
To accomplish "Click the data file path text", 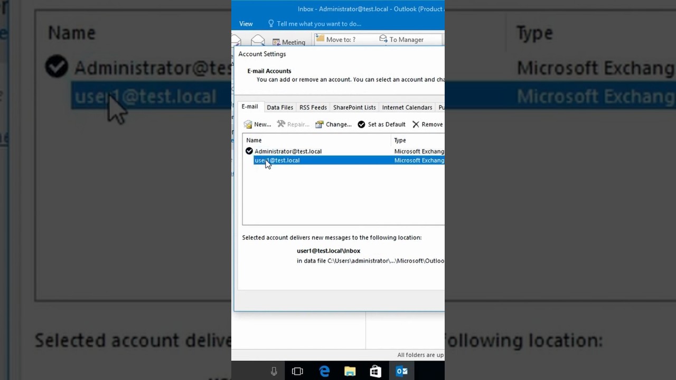I will [x=370, y=261].
